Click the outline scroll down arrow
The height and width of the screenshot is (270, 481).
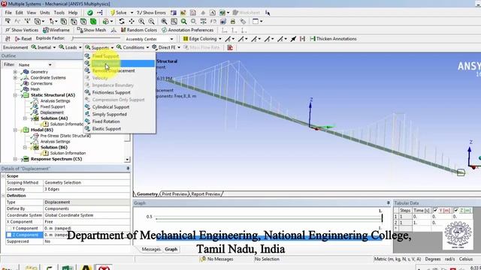tap(127, 160)
